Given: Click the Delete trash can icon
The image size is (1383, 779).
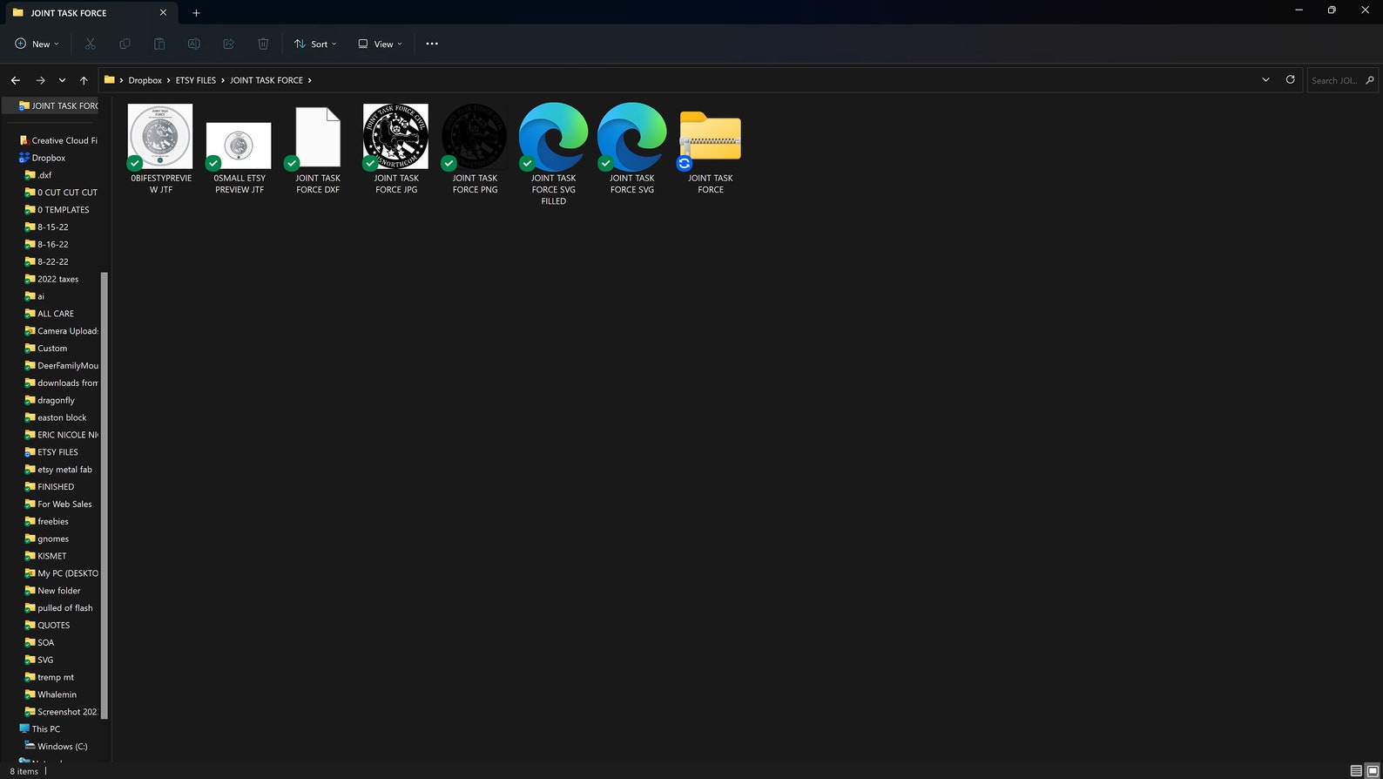Looking at the screenshot, I should click(x=263, y=44).
